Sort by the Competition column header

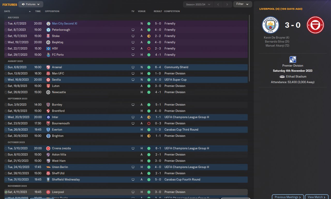pos(172,11)
